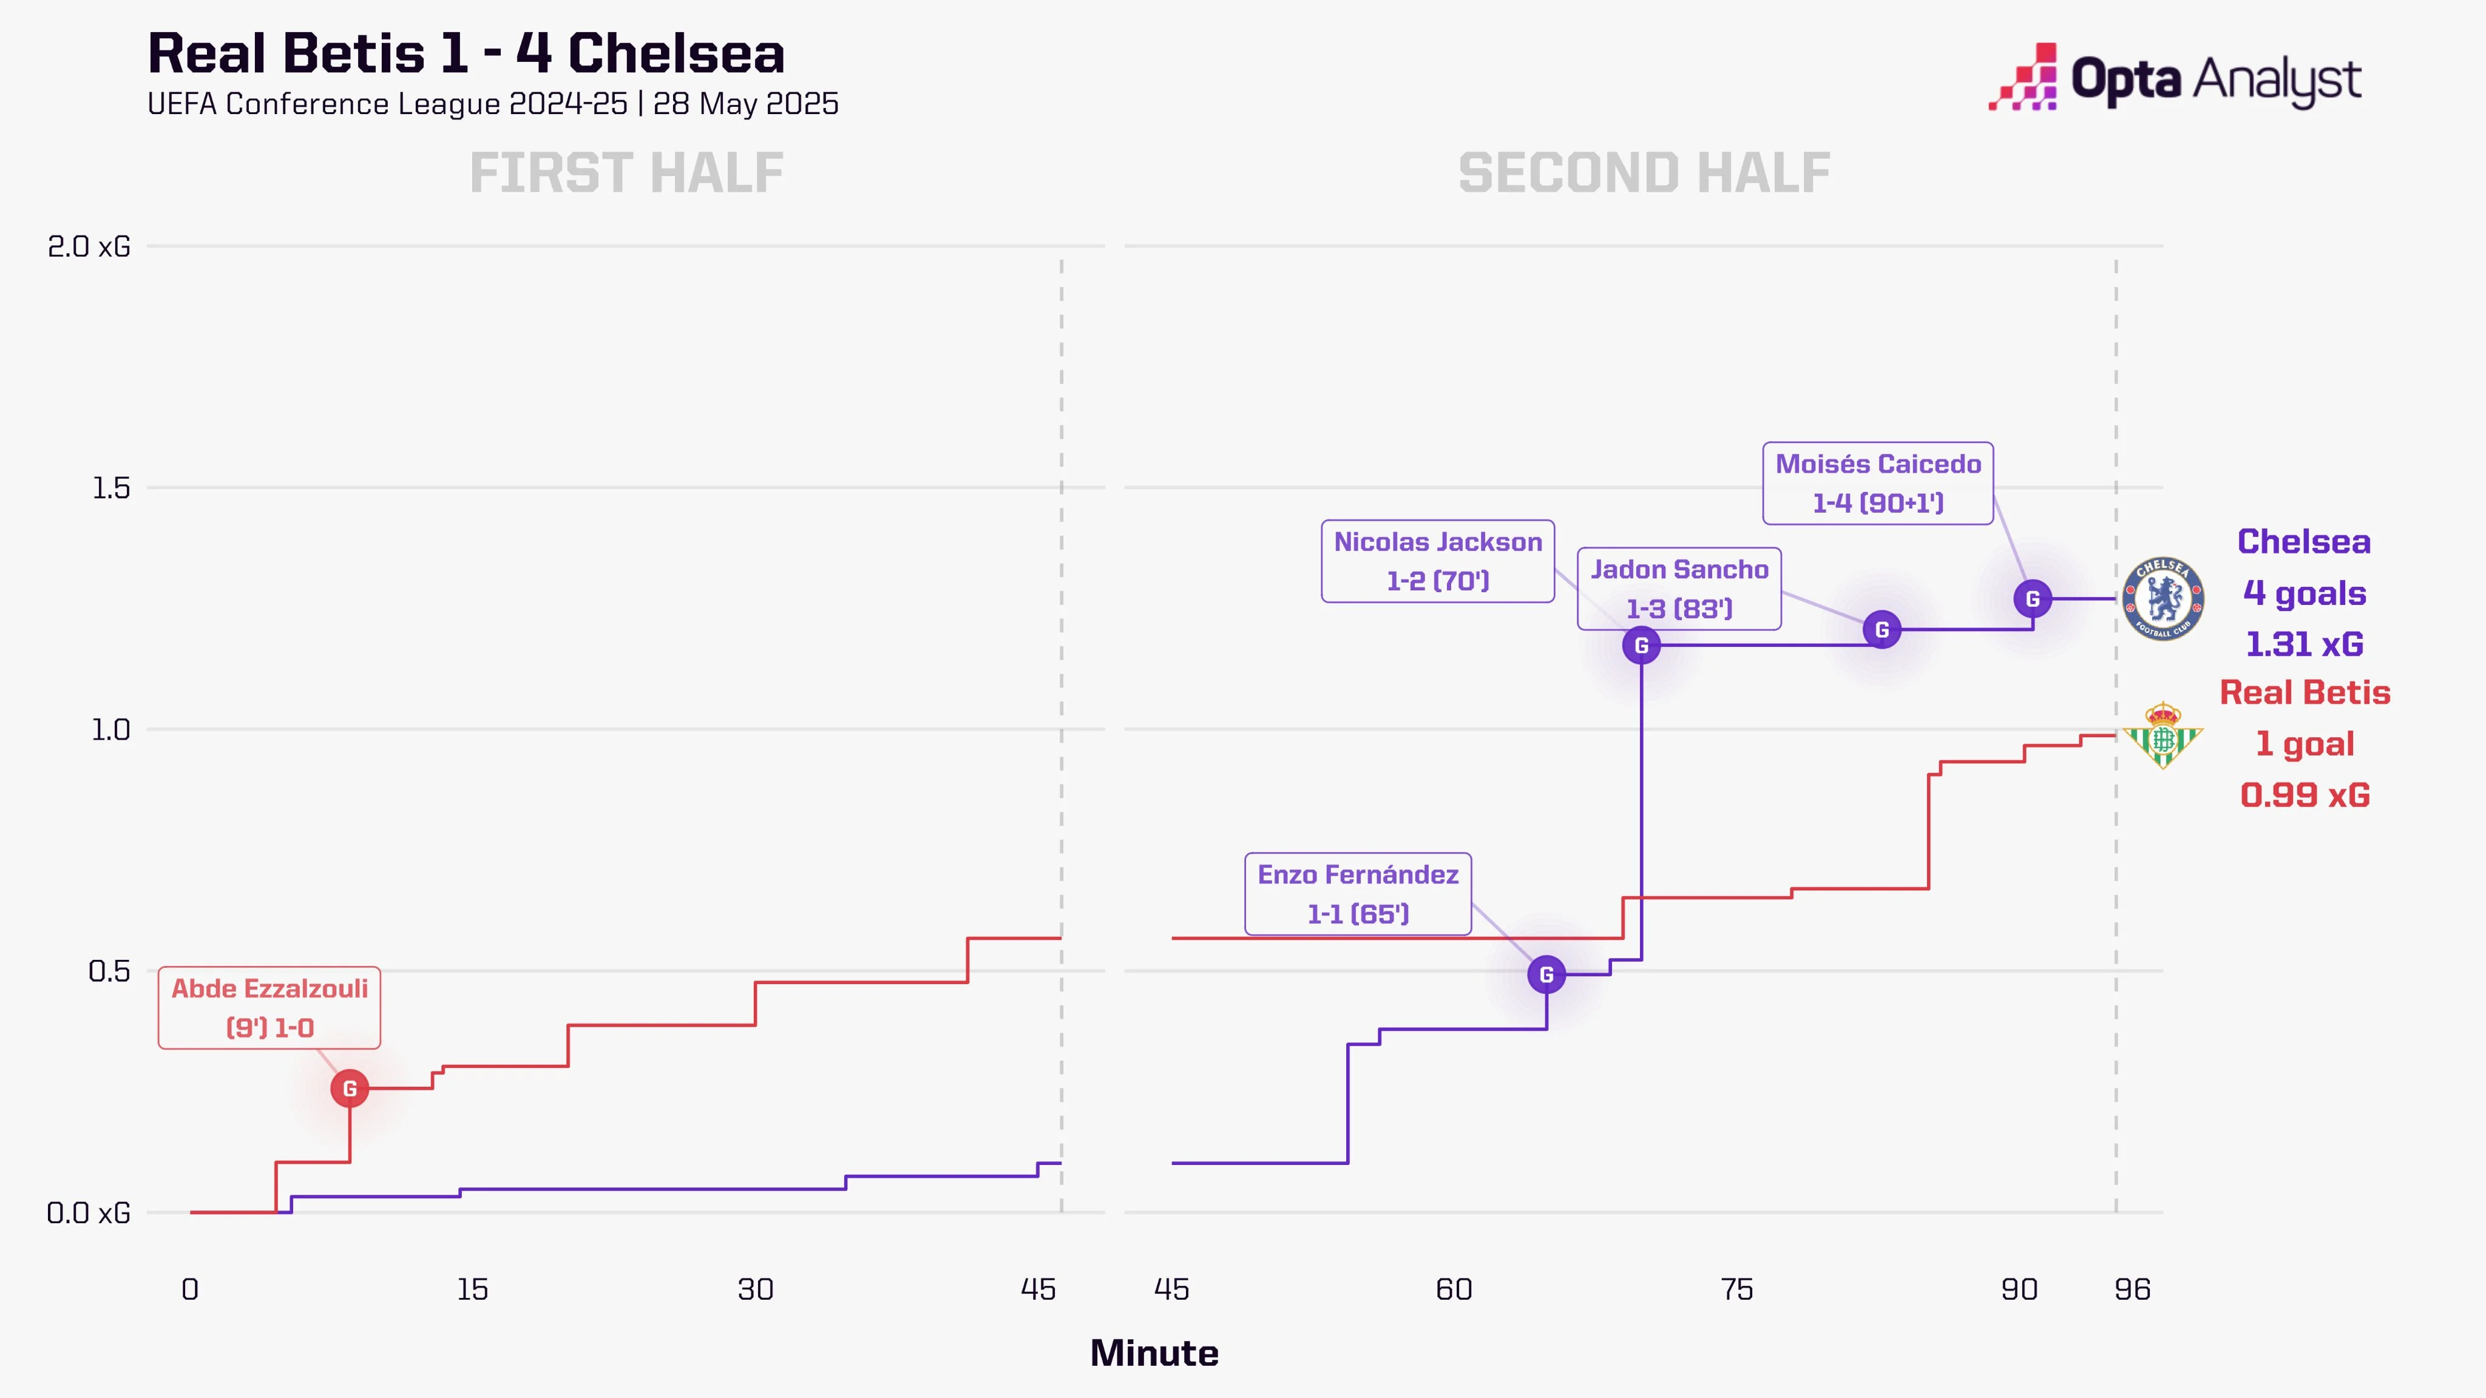2486x1398 pixels.
Task: Click the Jadon Sancho goal marker
Action: coord(1881,630)
